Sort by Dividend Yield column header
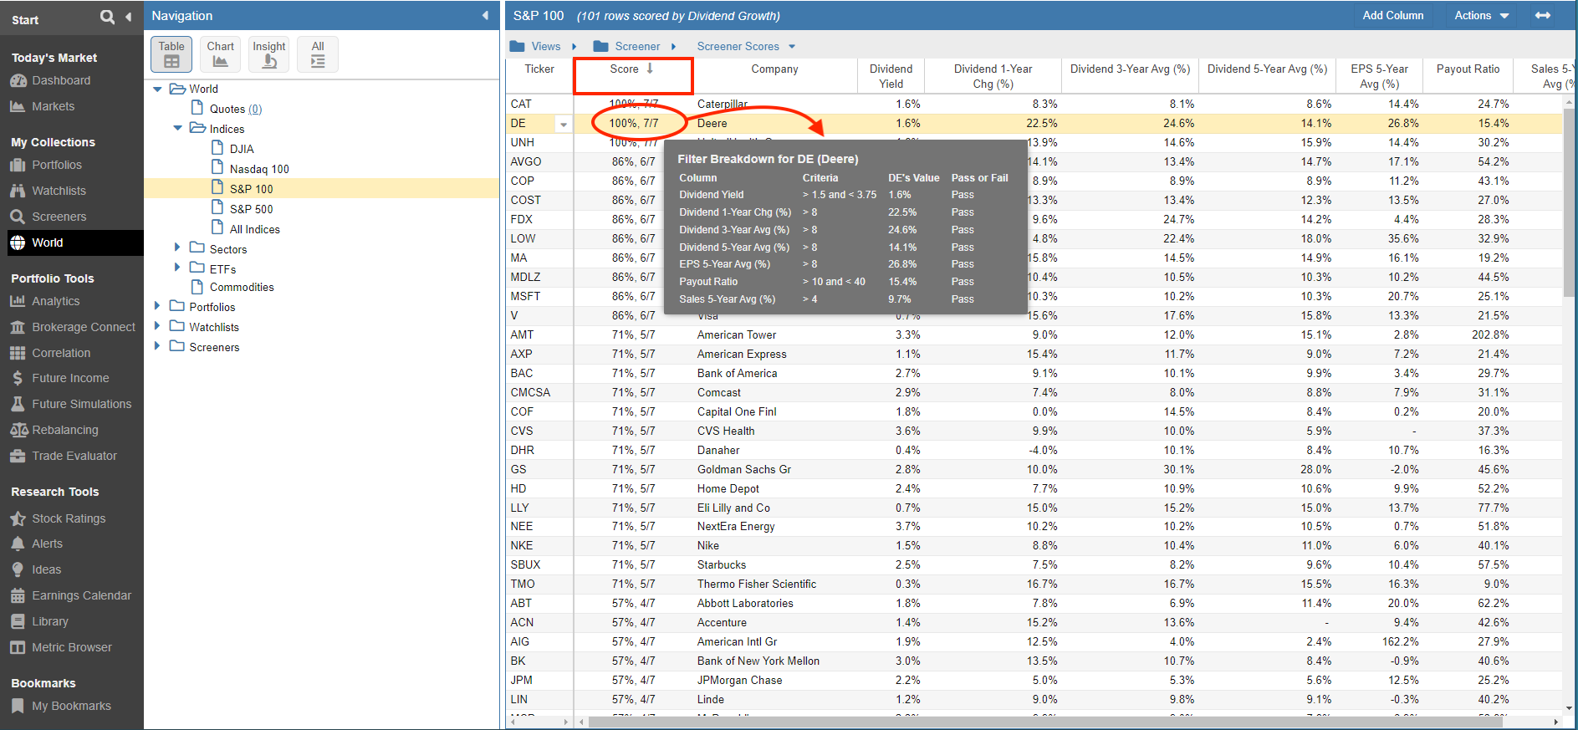1578x730 pixels. pos(891,76)
